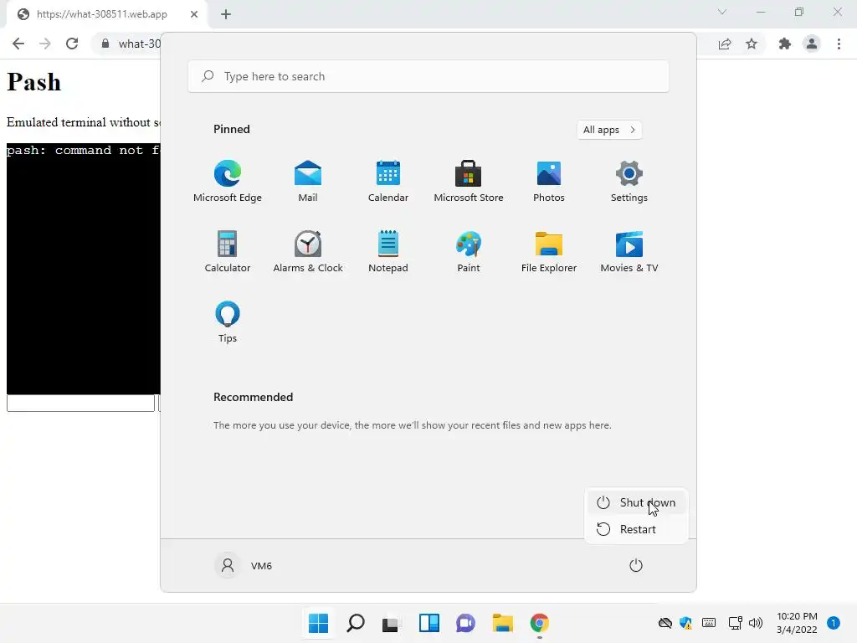Click the touch keyboard tray icon
Viewport: 857px width, 643px height.
tap(709, 623)
